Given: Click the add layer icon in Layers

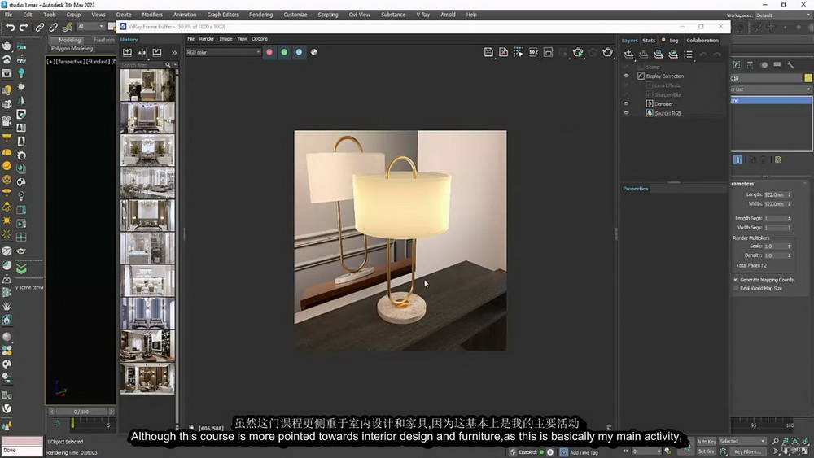Looking at the screenshot, I should pyautogui.click(x=628, y=54).
